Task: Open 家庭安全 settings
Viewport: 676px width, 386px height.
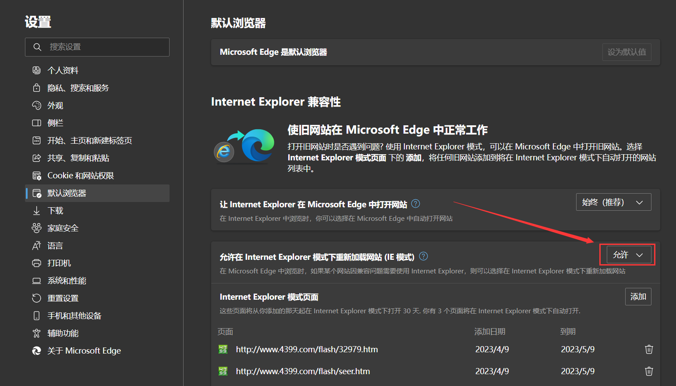Action: 97,228
